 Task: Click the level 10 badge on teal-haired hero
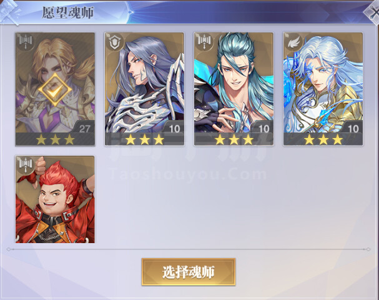pos(263,129)
